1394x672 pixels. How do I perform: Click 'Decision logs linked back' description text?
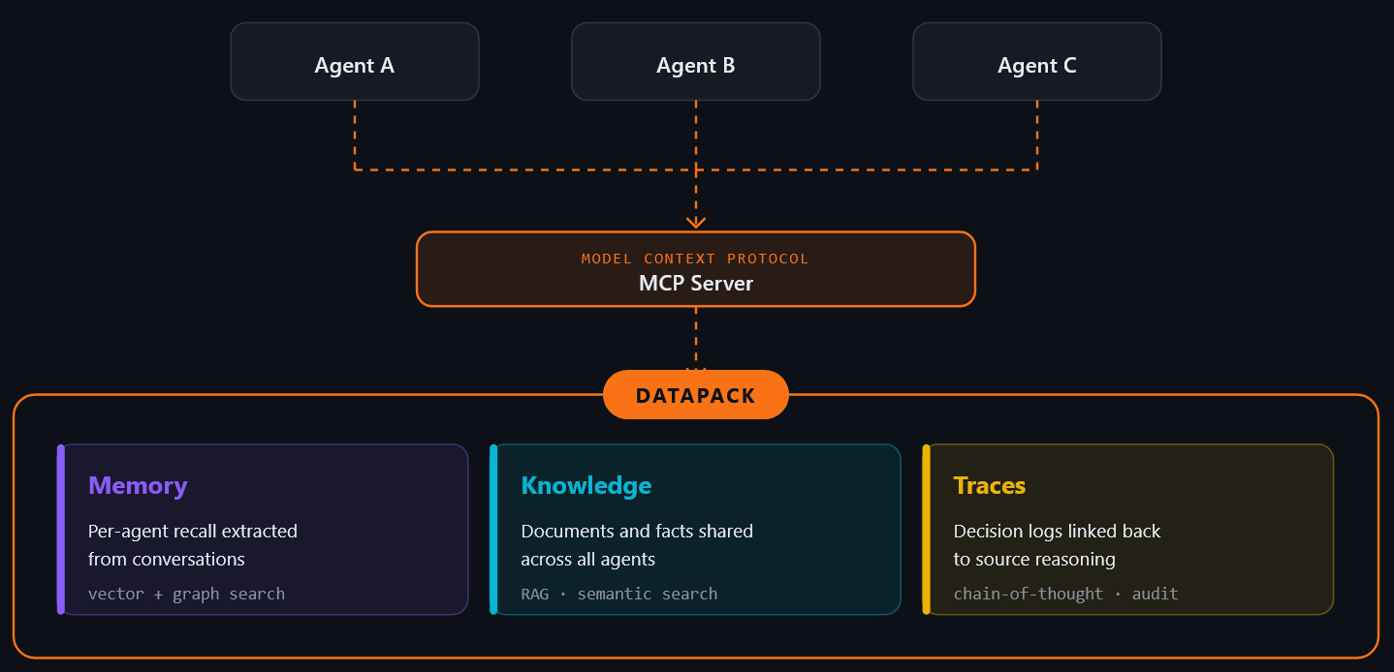pyautogui.click(x=1057, y=531)
